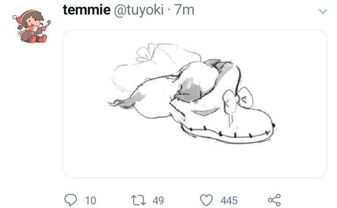This screenshot has height=208, width=337.
Task: Open the share icon for this tweet
Action: (274, 200)
